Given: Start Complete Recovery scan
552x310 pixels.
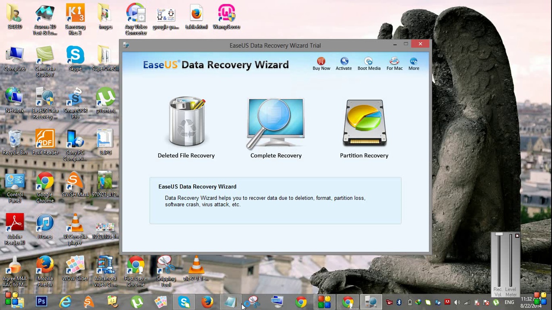Looking at the screenshot, I should 276,128.
